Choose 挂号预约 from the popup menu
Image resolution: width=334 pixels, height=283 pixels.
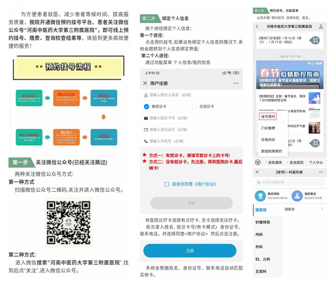coord(268,116)
